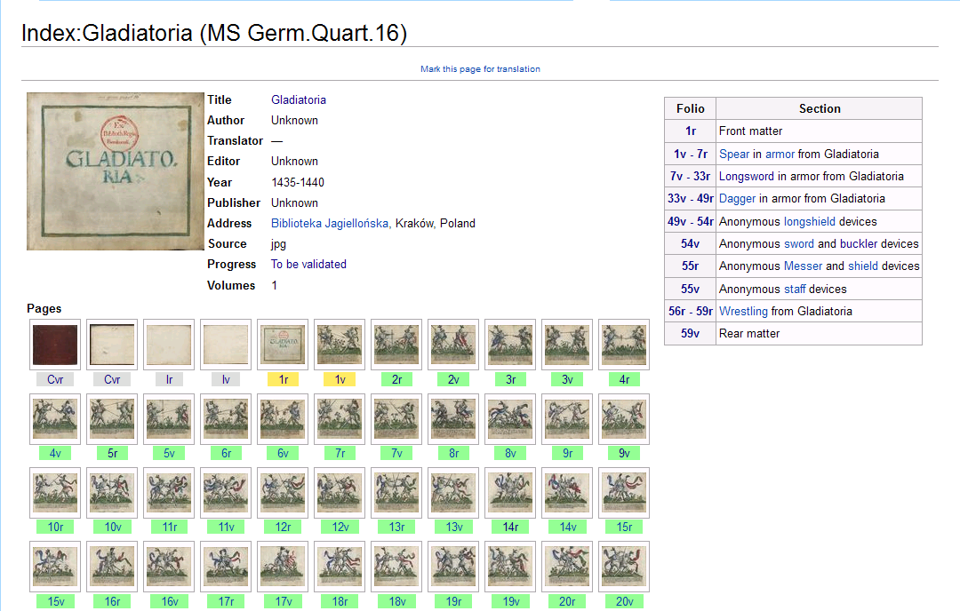Click folio 59v Rear matter link
Viewport: 960px width, 611px height.
pyautogui.click(x=690, y=333)
